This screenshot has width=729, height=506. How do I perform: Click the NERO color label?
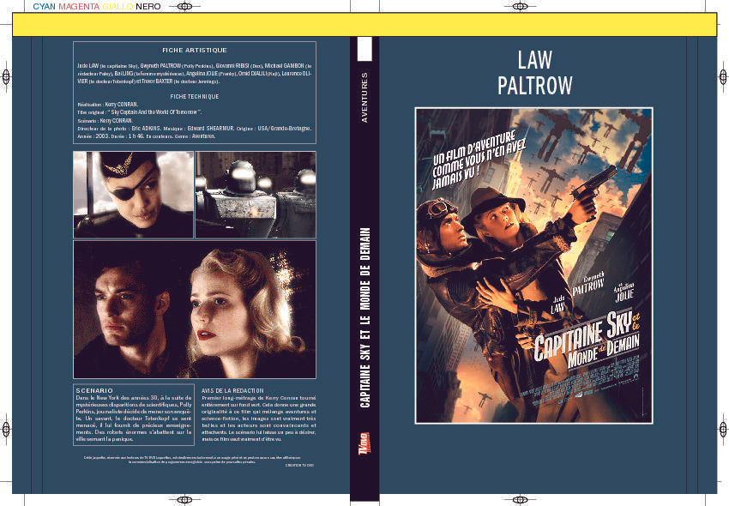click(148, 7)
